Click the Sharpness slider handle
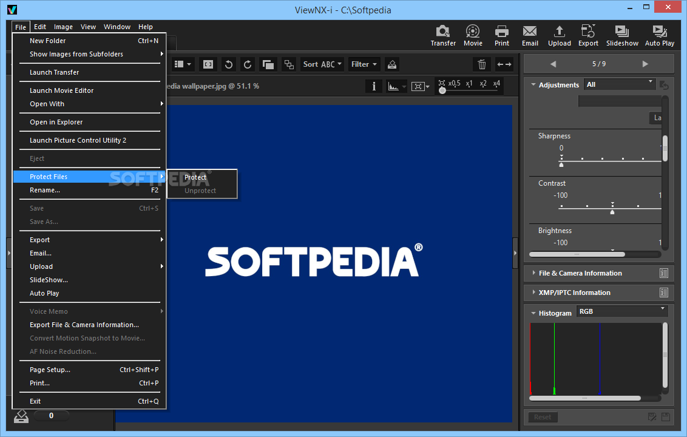This screenshot has width=687, height=437. point(561,165)
